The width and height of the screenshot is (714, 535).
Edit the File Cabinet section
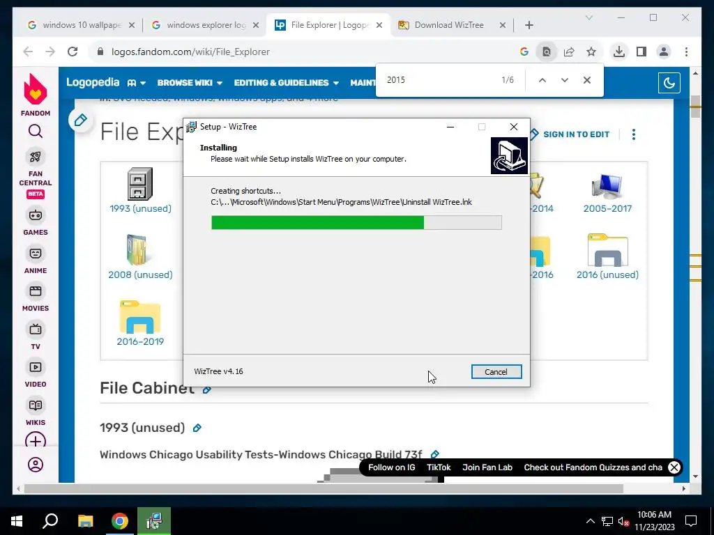(206, 389)
